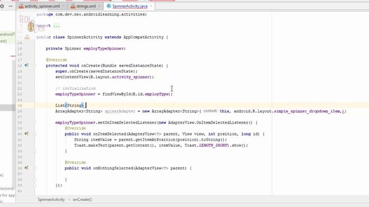Switch to the strings.xml tab
The image size is (369, 207).
[86, 6]
